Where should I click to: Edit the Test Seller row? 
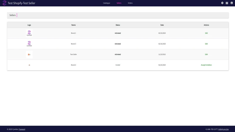[x=207, y=54]
